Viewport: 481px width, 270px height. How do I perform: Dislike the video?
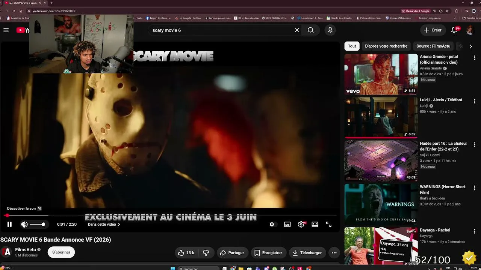click(206, 253)
